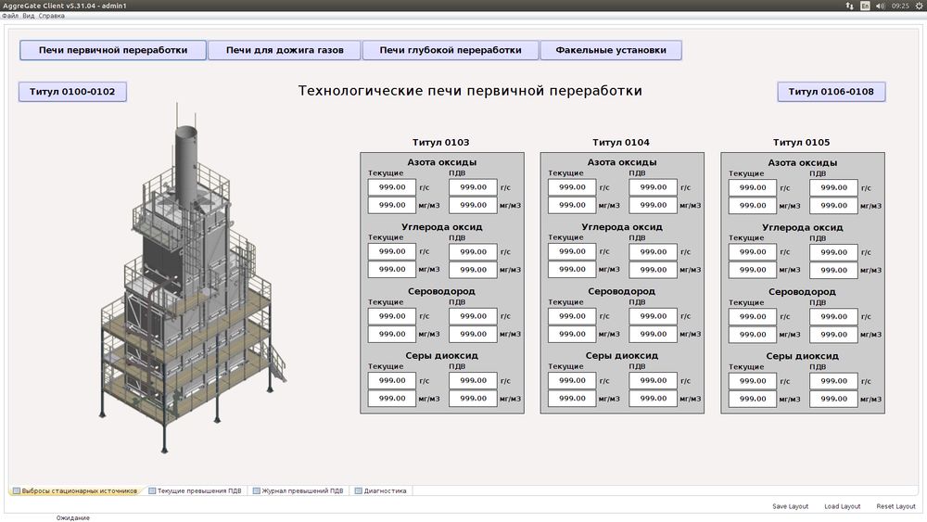Open the keyboard language En indicator

click(865, 6)
